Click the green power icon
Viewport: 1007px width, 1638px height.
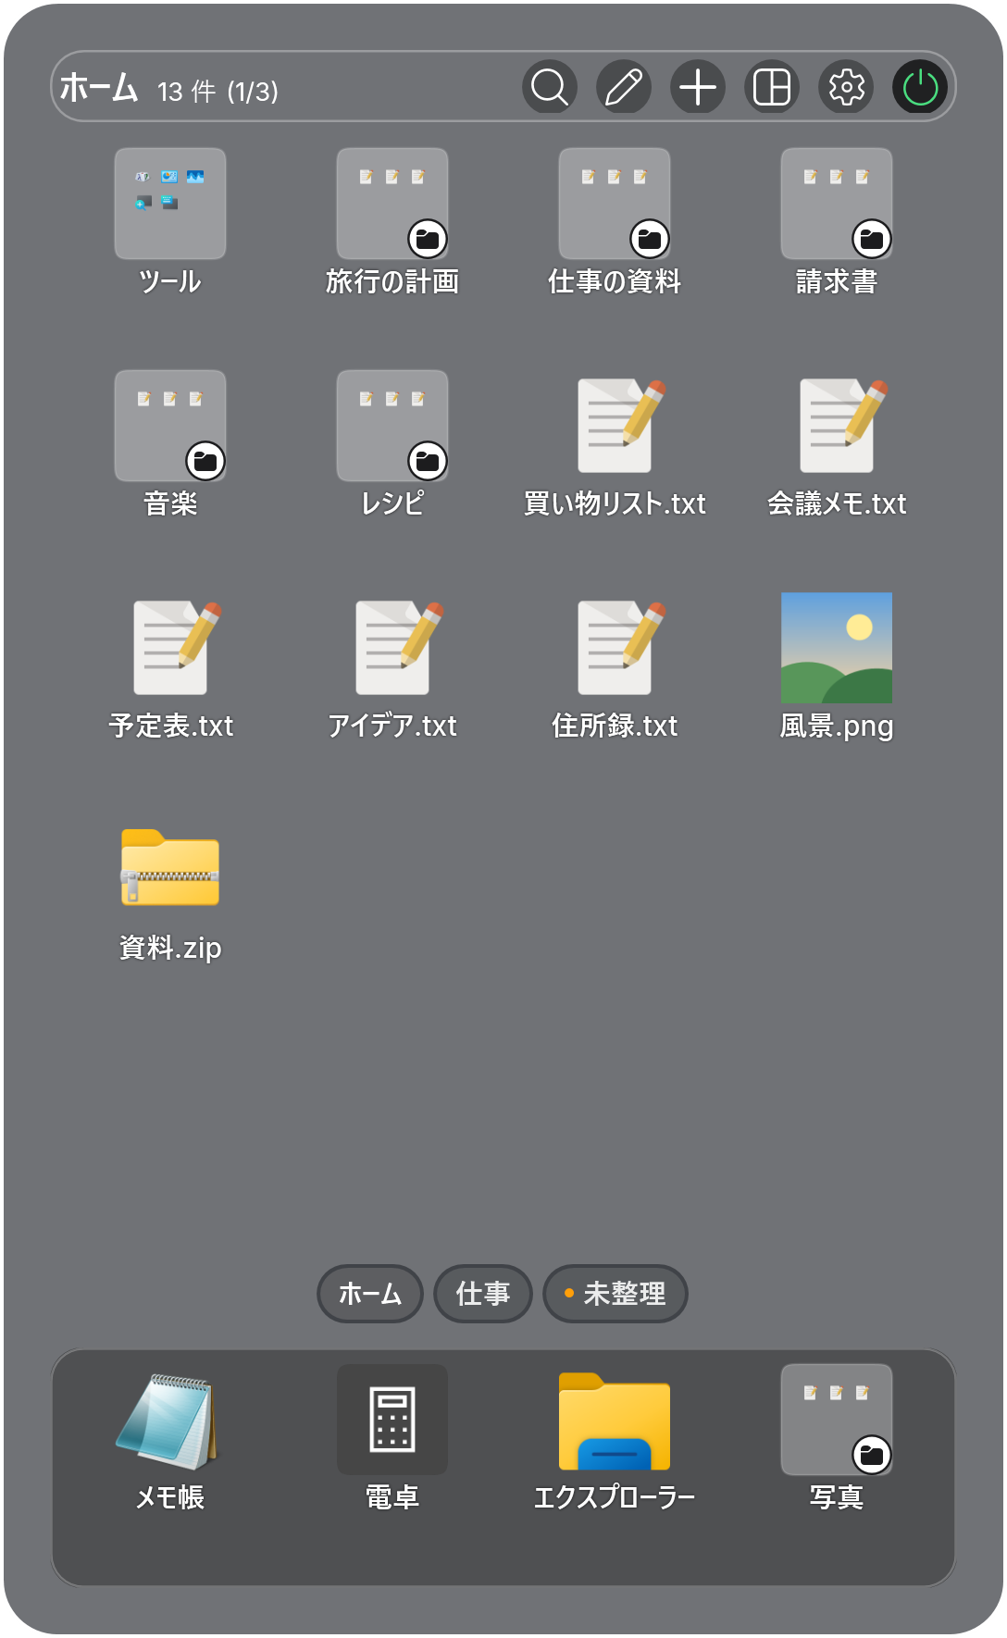pos(920,88)
